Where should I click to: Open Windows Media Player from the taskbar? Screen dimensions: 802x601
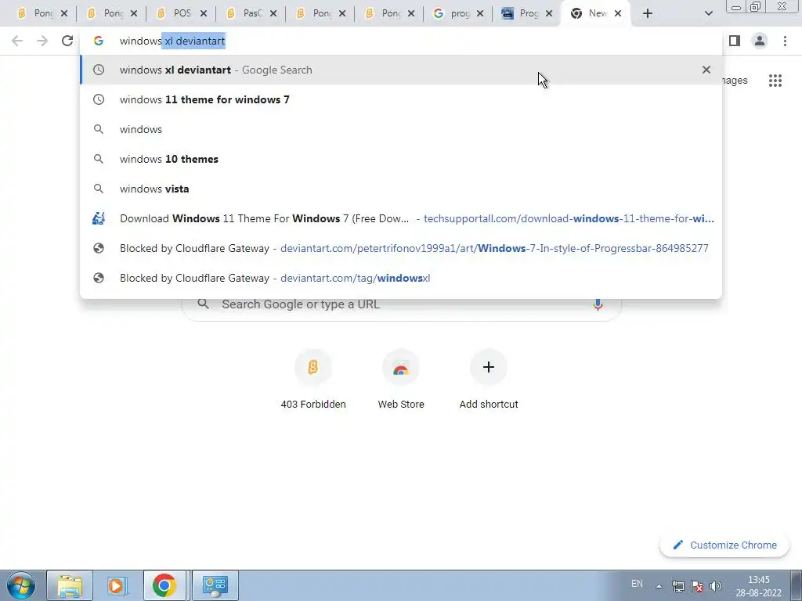pos(117,585)
